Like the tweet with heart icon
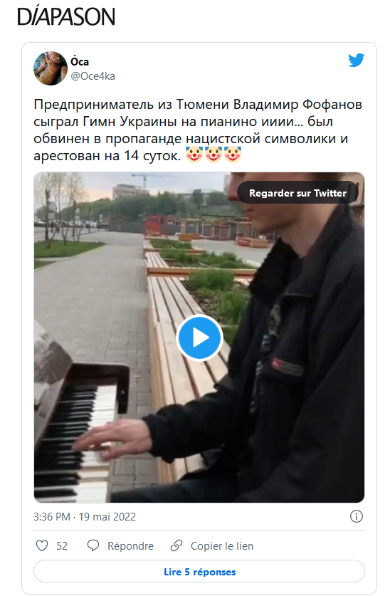The height and width of the screenshot is (596, 390). pyautogui.click(x=42, y=546)
